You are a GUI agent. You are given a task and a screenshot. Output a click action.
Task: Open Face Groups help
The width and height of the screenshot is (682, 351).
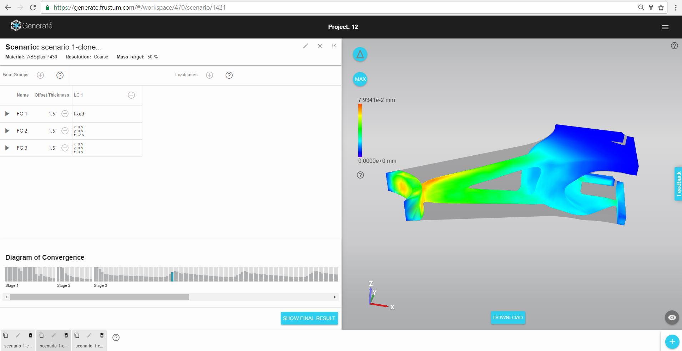60,75
